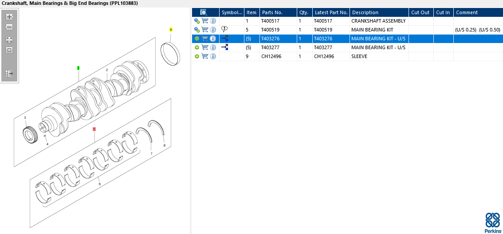Click alternative-arrow symbol in T403276 row
Viewport: 503px width, 234px height.
tap(224, 39)
